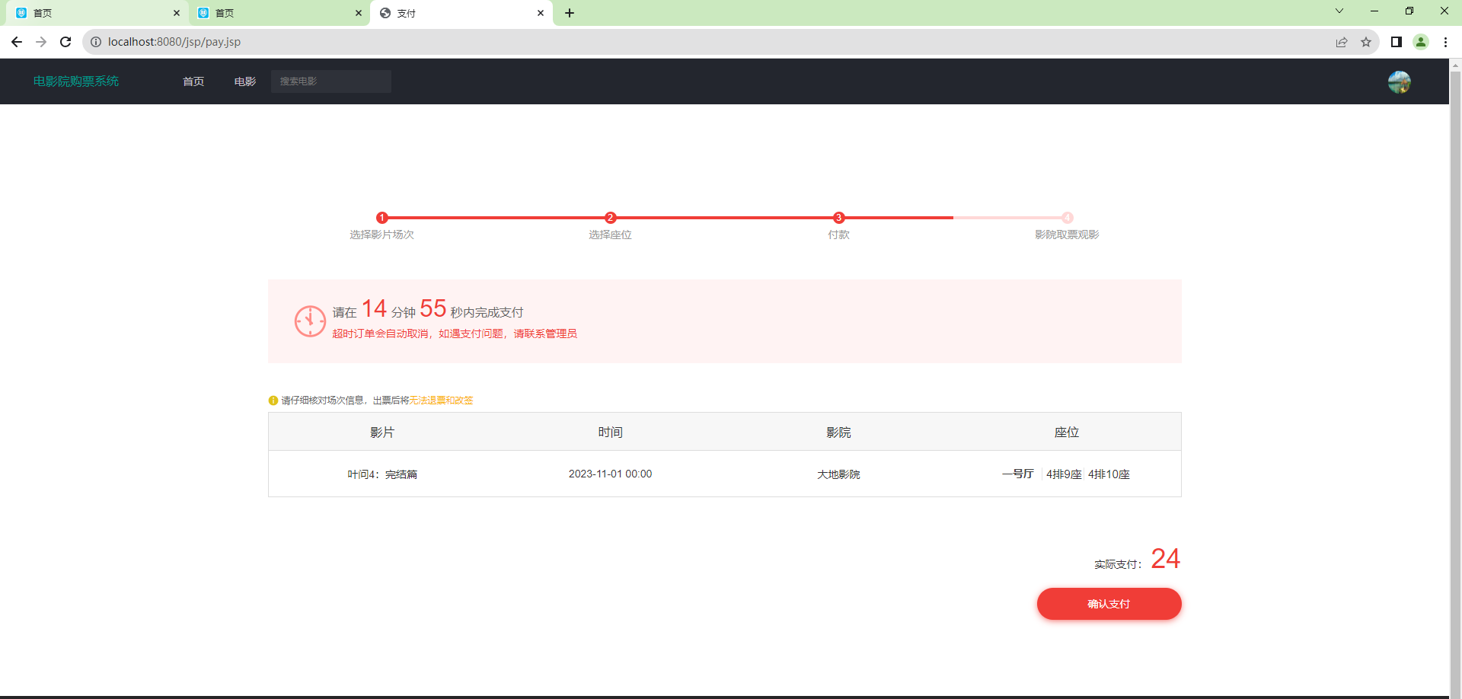Open the tab search chevron
The height and width of the screenshot is (699, 1462).
click(x=1339, y=11)
